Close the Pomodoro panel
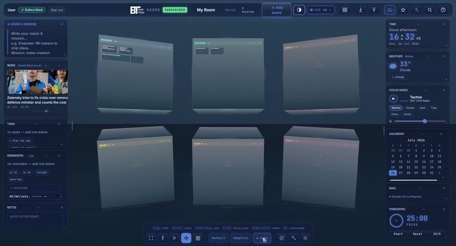 click(x=444, y=209)
